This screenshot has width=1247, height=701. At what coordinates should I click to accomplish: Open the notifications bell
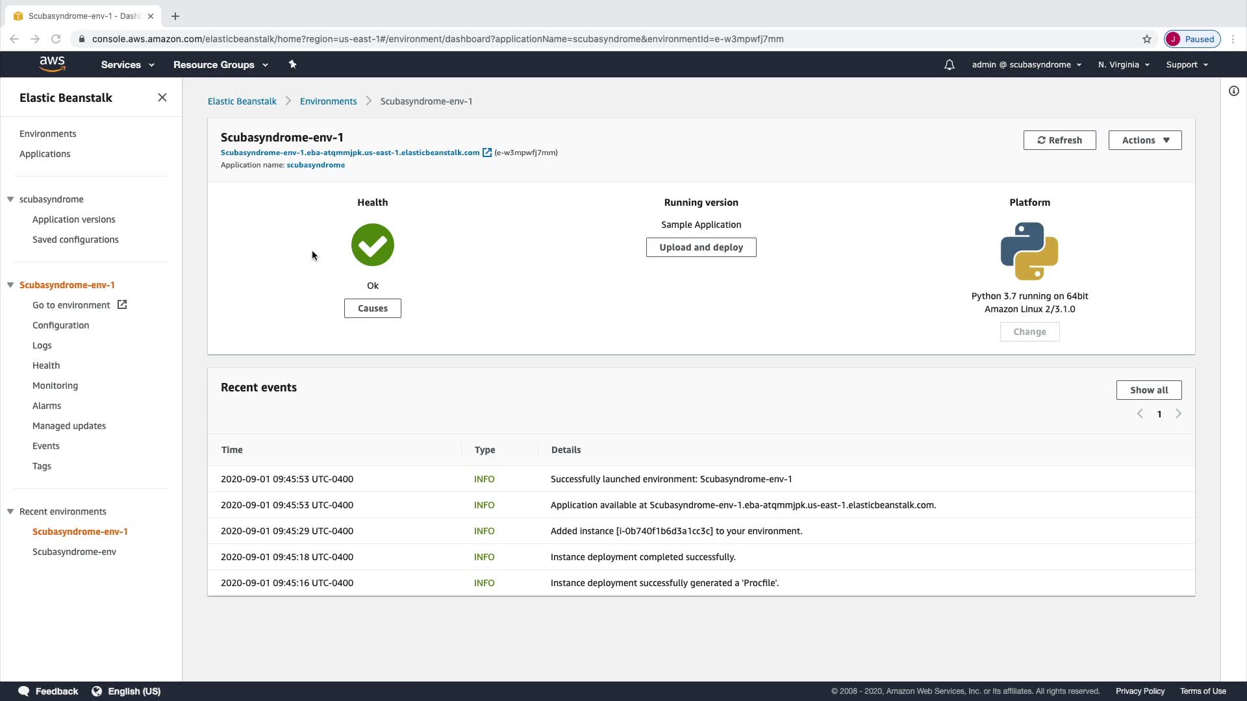(x=949, y=65)
